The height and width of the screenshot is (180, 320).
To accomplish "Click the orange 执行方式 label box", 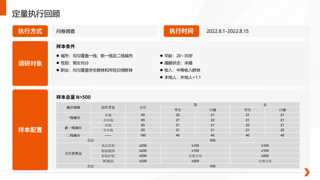I will pyautogui.click(x=30, y=31).
